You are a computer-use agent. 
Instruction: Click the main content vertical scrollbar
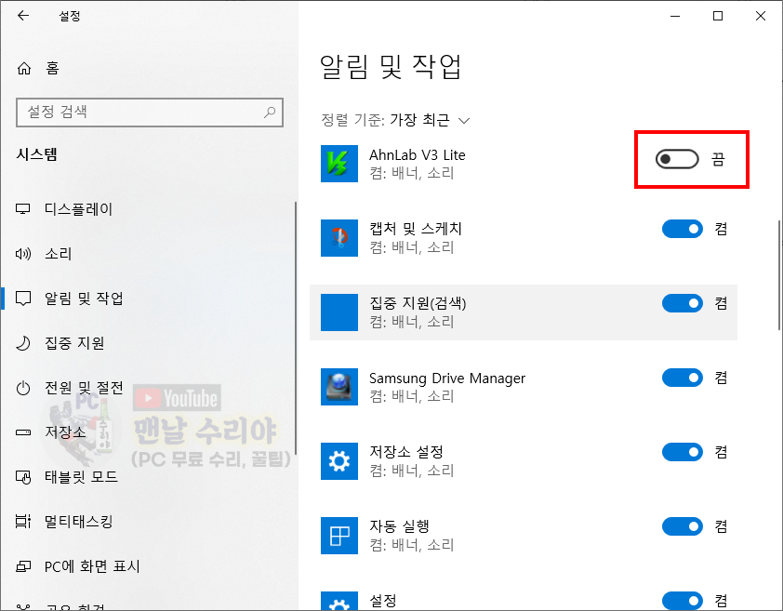[779, 274]
